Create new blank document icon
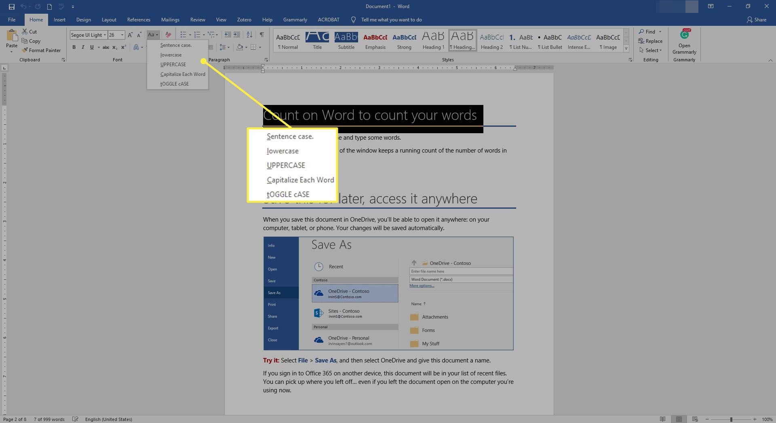 pos(49,6)
